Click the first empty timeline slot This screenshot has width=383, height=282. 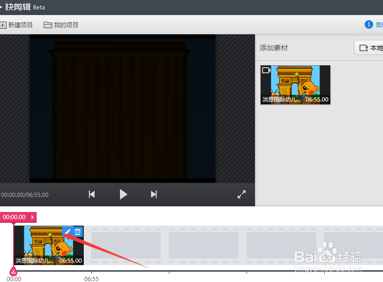126,245
